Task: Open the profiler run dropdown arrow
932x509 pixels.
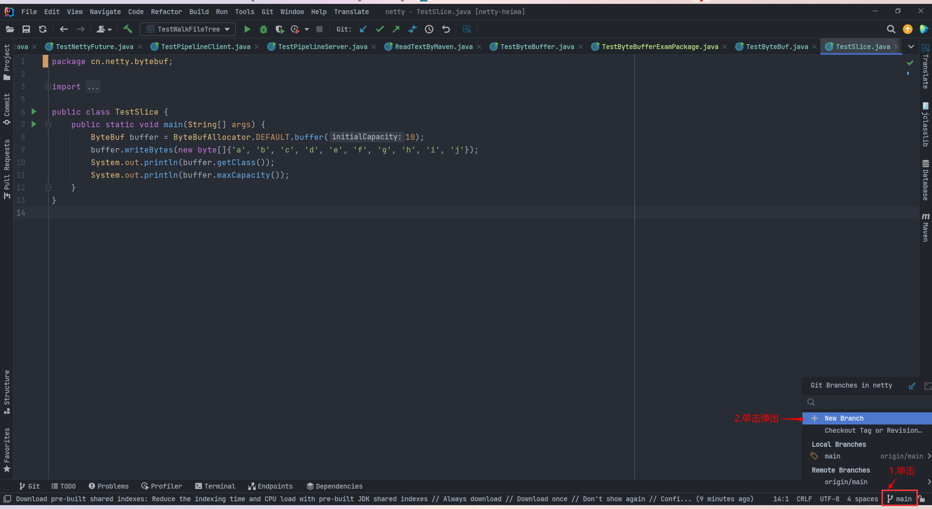Action: click(307, 29)
